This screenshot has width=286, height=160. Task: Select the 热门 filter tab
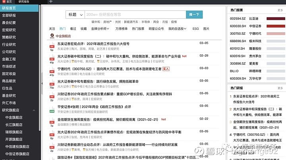63,29
